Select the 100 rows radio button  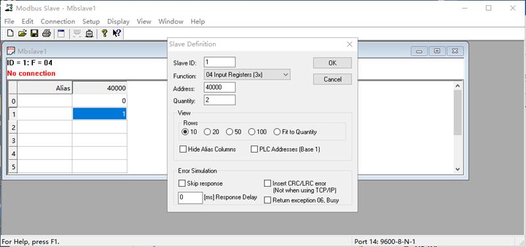coord(252,132)
